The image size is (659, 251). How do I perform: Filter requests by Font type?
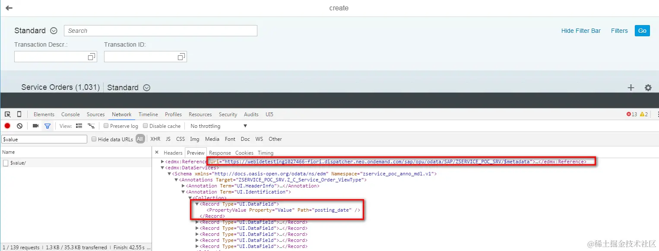230,139
